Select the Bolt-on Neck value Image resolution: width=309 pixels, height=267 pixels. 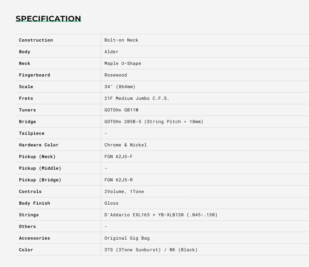121,40
